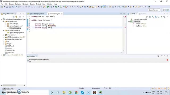170x95 pixels.
Task: Click the Run External Tools icon
Action: (66, 7)
